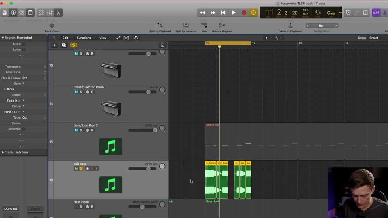Screen dimensions: 388x218
Task: Open the Functions menu
Action: pyautogui.click(x=86, y=38)
